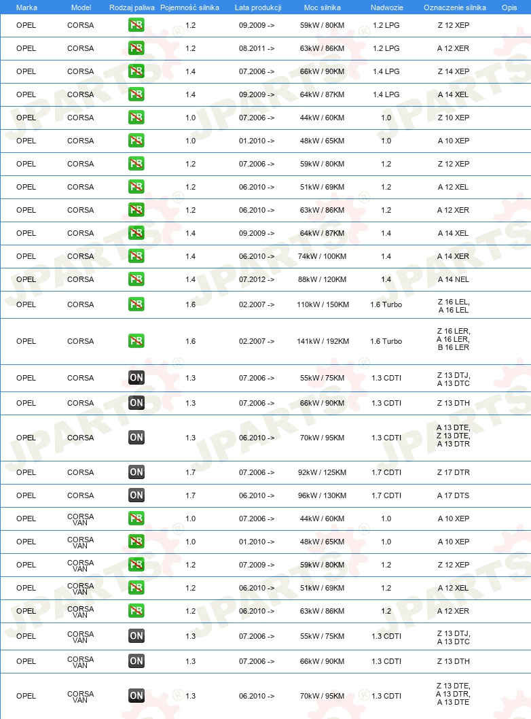
Task: Click engine code 'Z 17 DTR'
Action: click(453, 472)
